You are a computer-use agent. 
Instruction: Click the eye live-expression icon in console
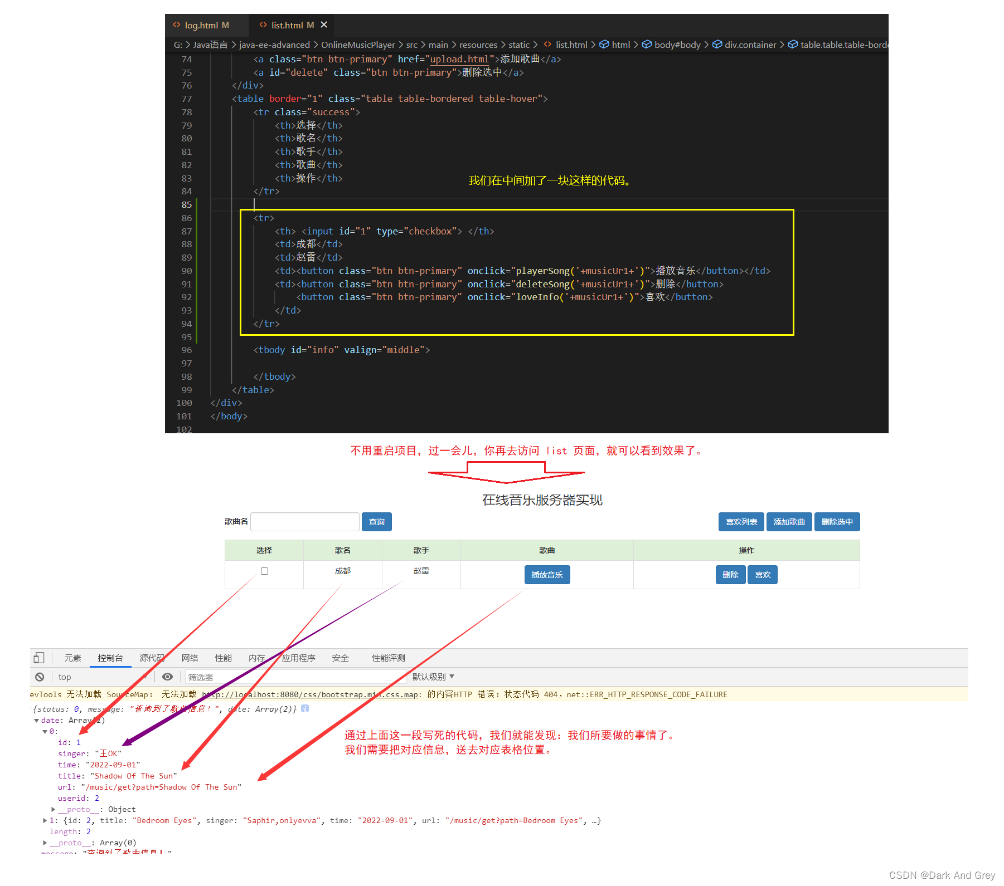[167, 677]
